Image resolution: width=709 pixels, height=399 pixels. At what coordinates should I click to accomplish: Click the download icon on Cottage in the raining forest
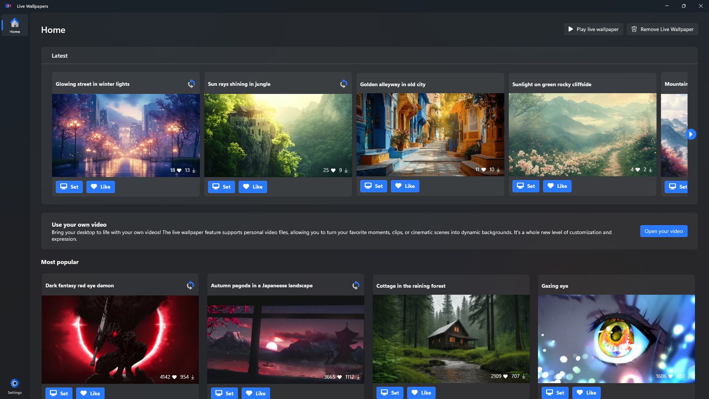tap(524, 376)
